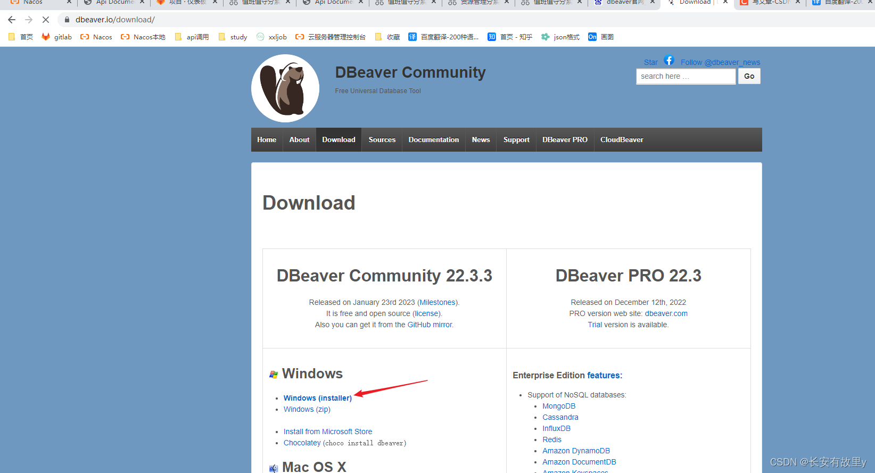
Task: Open the Nacos bookmark
Action: point(96,37)
